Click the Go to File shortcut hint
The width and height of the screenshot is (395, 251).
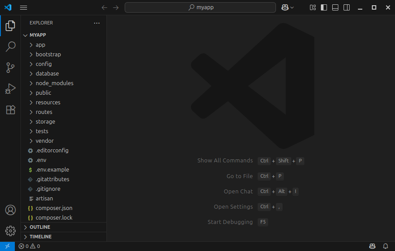pos(255,176)
